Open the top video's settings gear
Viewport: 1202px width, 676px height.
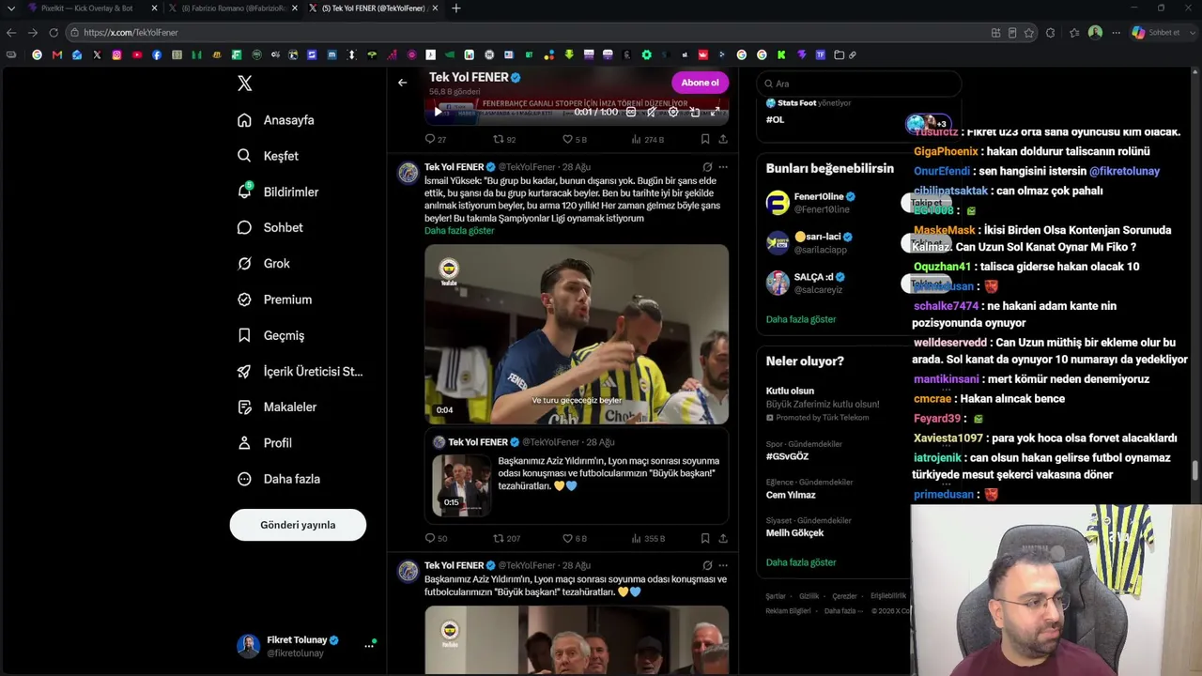(673, 112)
